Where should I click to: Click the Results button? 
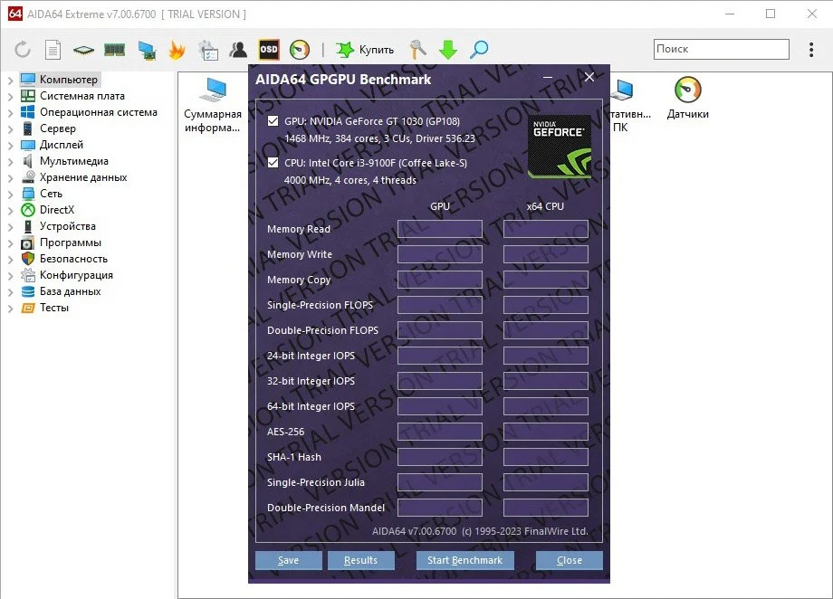tap(360, 560)
